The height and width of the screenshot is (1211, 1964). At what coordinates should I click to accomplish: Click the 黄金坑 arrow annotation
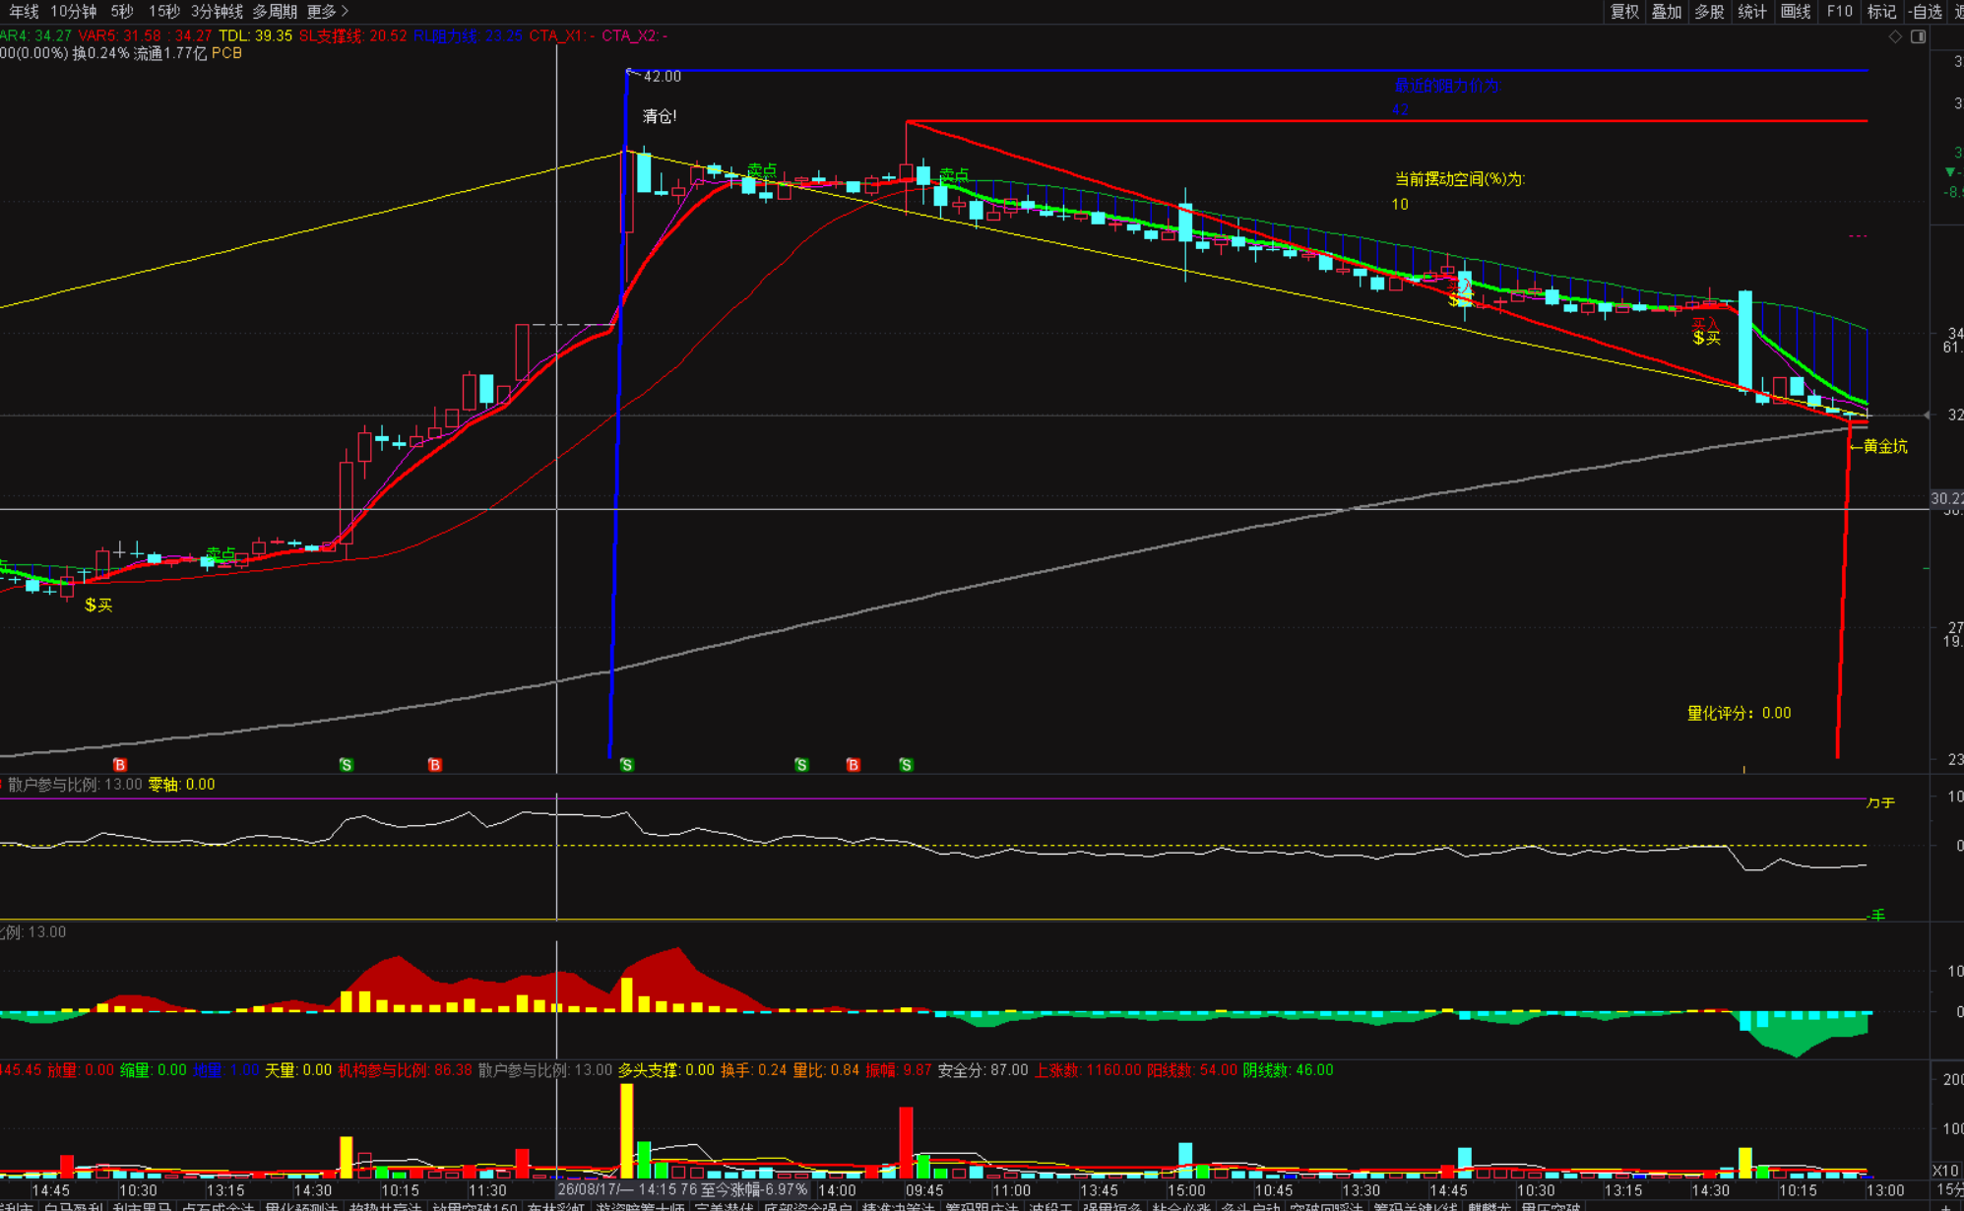pyautogui.click(x=1878, y=446)
